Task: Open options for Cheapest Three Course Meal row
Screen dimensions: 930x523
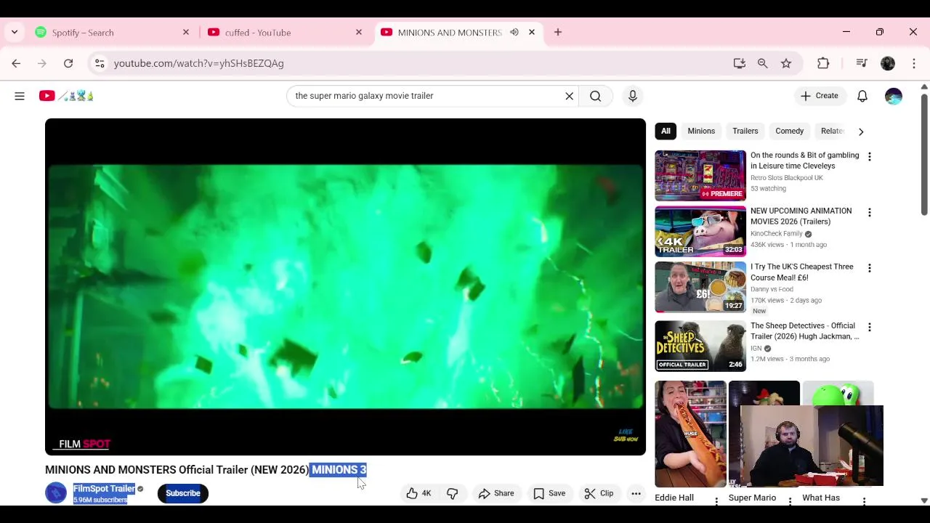Action: tap(869, 268)
